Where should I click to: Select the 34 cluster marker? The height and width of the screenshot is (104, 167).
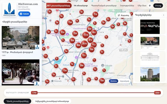[x=66, y=51]
